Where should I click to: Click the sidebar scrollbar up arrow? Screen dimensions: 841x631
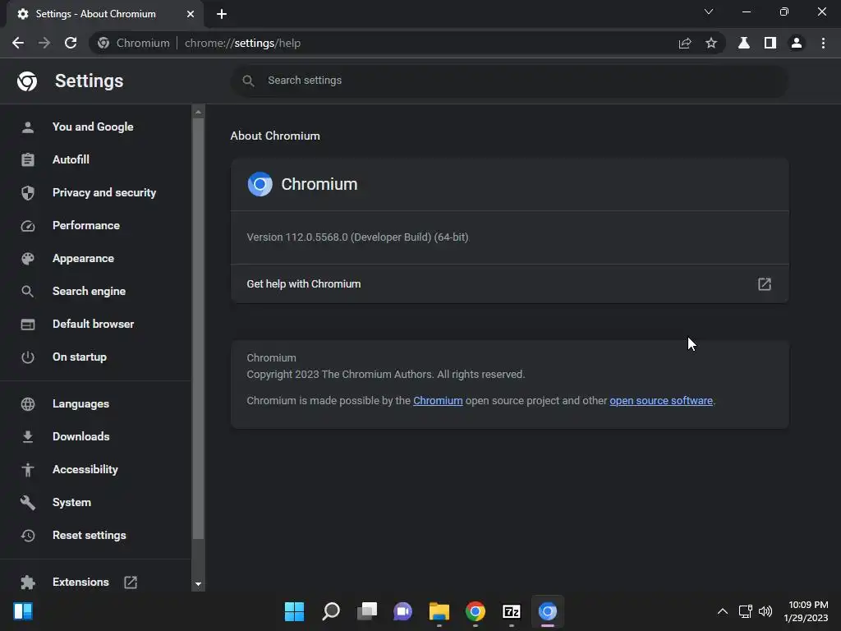point(198,112)
